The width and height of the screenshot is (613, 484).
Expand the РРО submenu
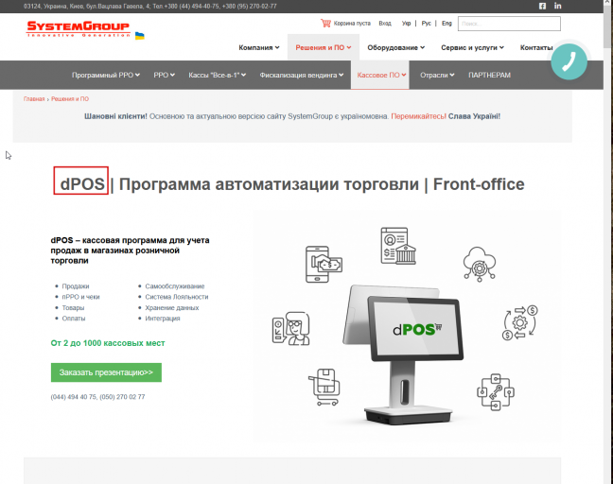pos(164,75)
